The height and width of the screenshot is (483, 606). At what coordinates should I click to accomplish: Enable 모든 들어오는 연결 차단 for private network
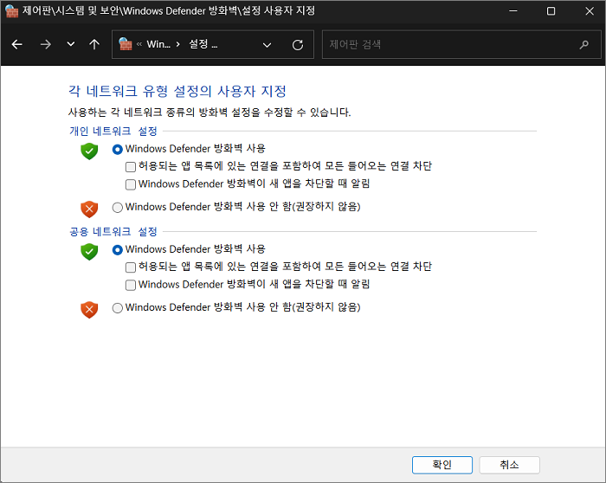point(131,166)
